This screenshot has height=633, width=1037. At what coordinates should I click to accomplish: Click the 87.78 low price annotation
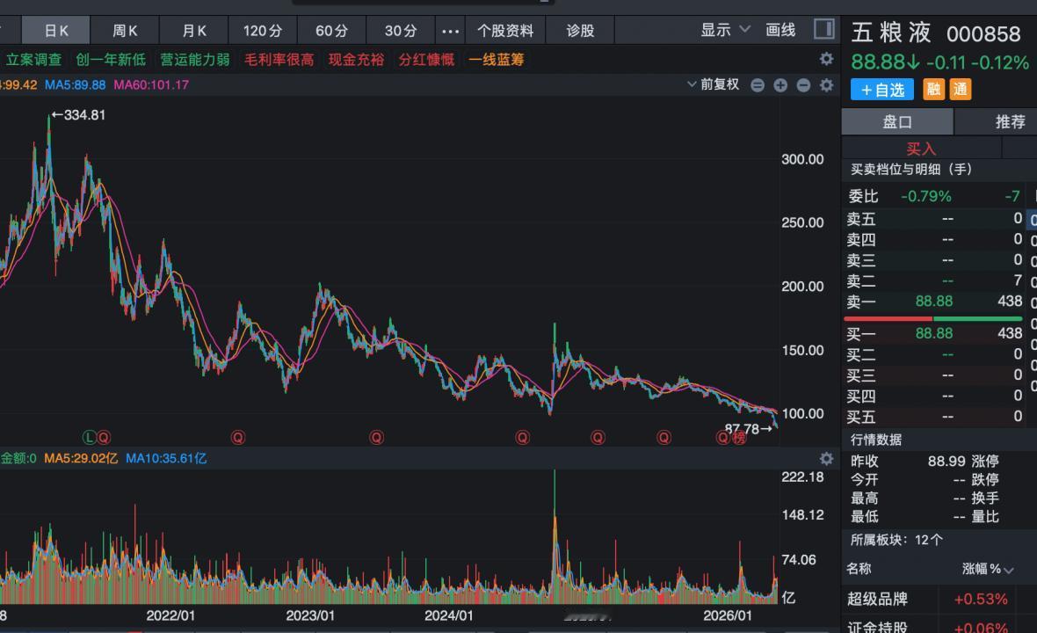pos(749,429)
